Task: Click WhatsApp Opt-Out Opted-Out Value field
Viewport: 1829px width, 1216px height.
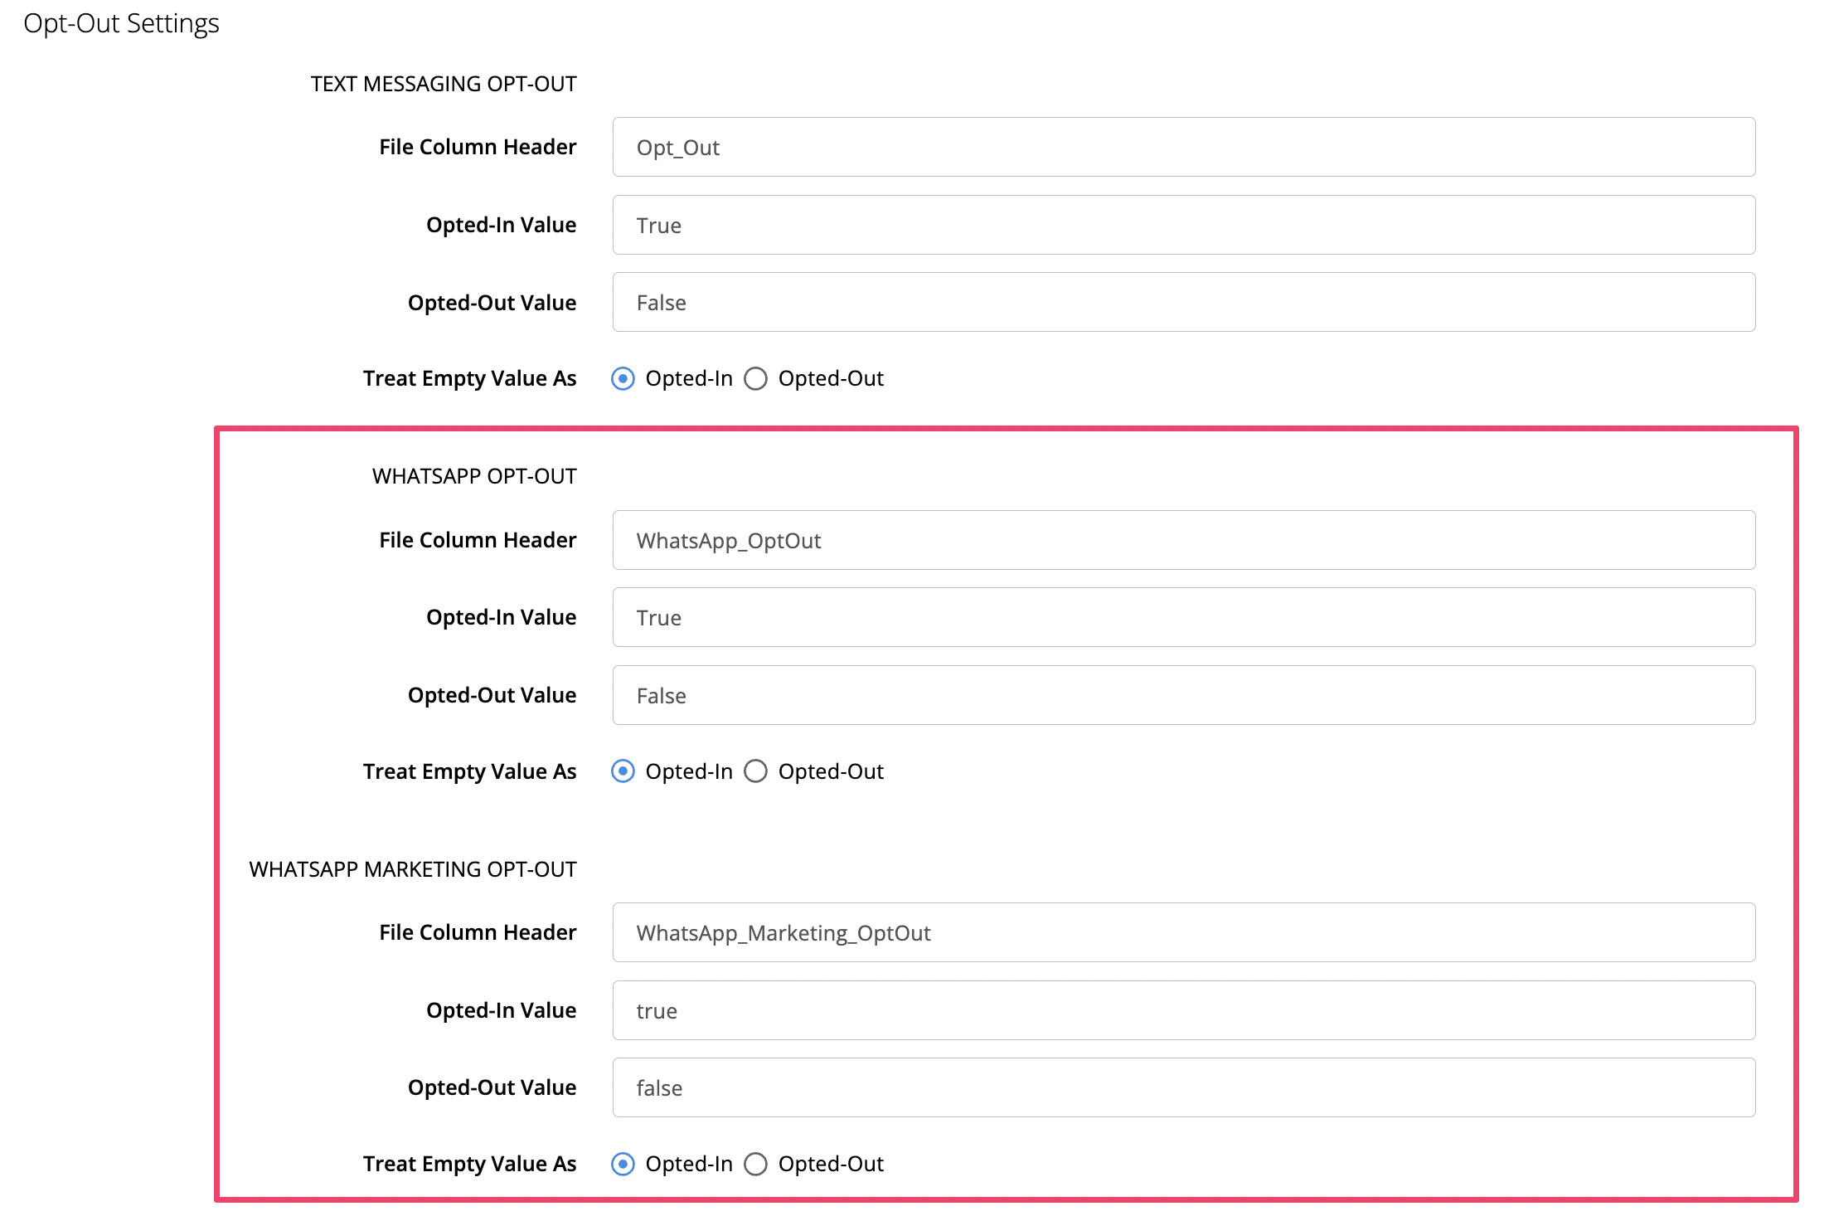Action: pyautogui.click(x=1183, y=695)
